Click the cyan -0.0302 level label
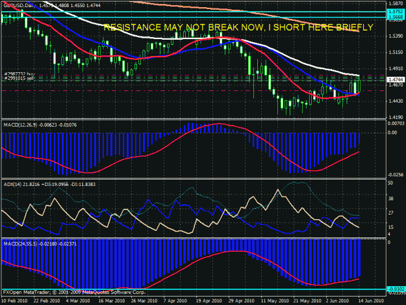 pyautogui.click(x=396, y=289)
